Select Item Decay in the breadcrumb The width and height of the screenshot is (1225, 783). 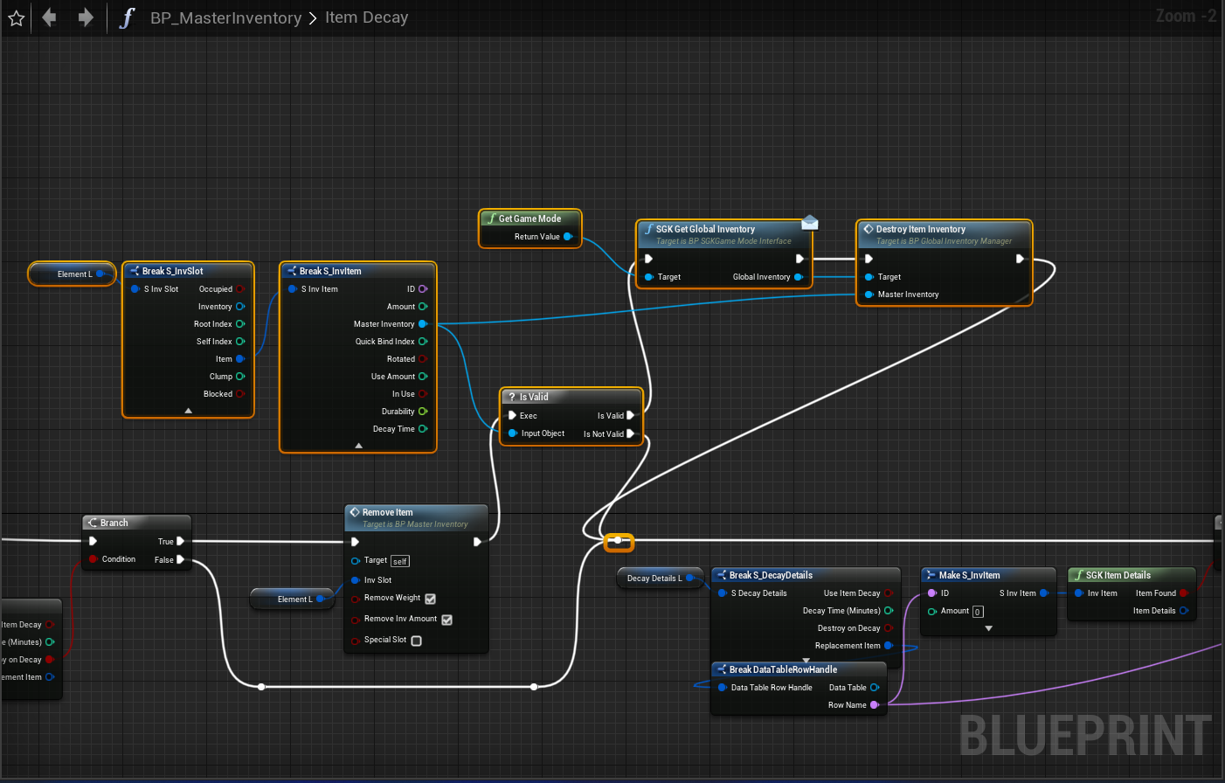click(366, 17)
